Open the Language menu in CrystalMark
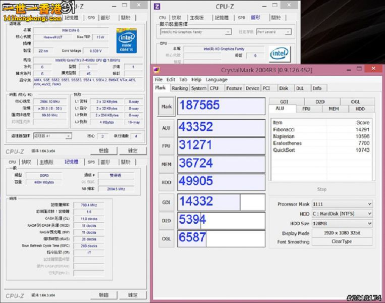 pyautogui.click(x=216, y=80)
